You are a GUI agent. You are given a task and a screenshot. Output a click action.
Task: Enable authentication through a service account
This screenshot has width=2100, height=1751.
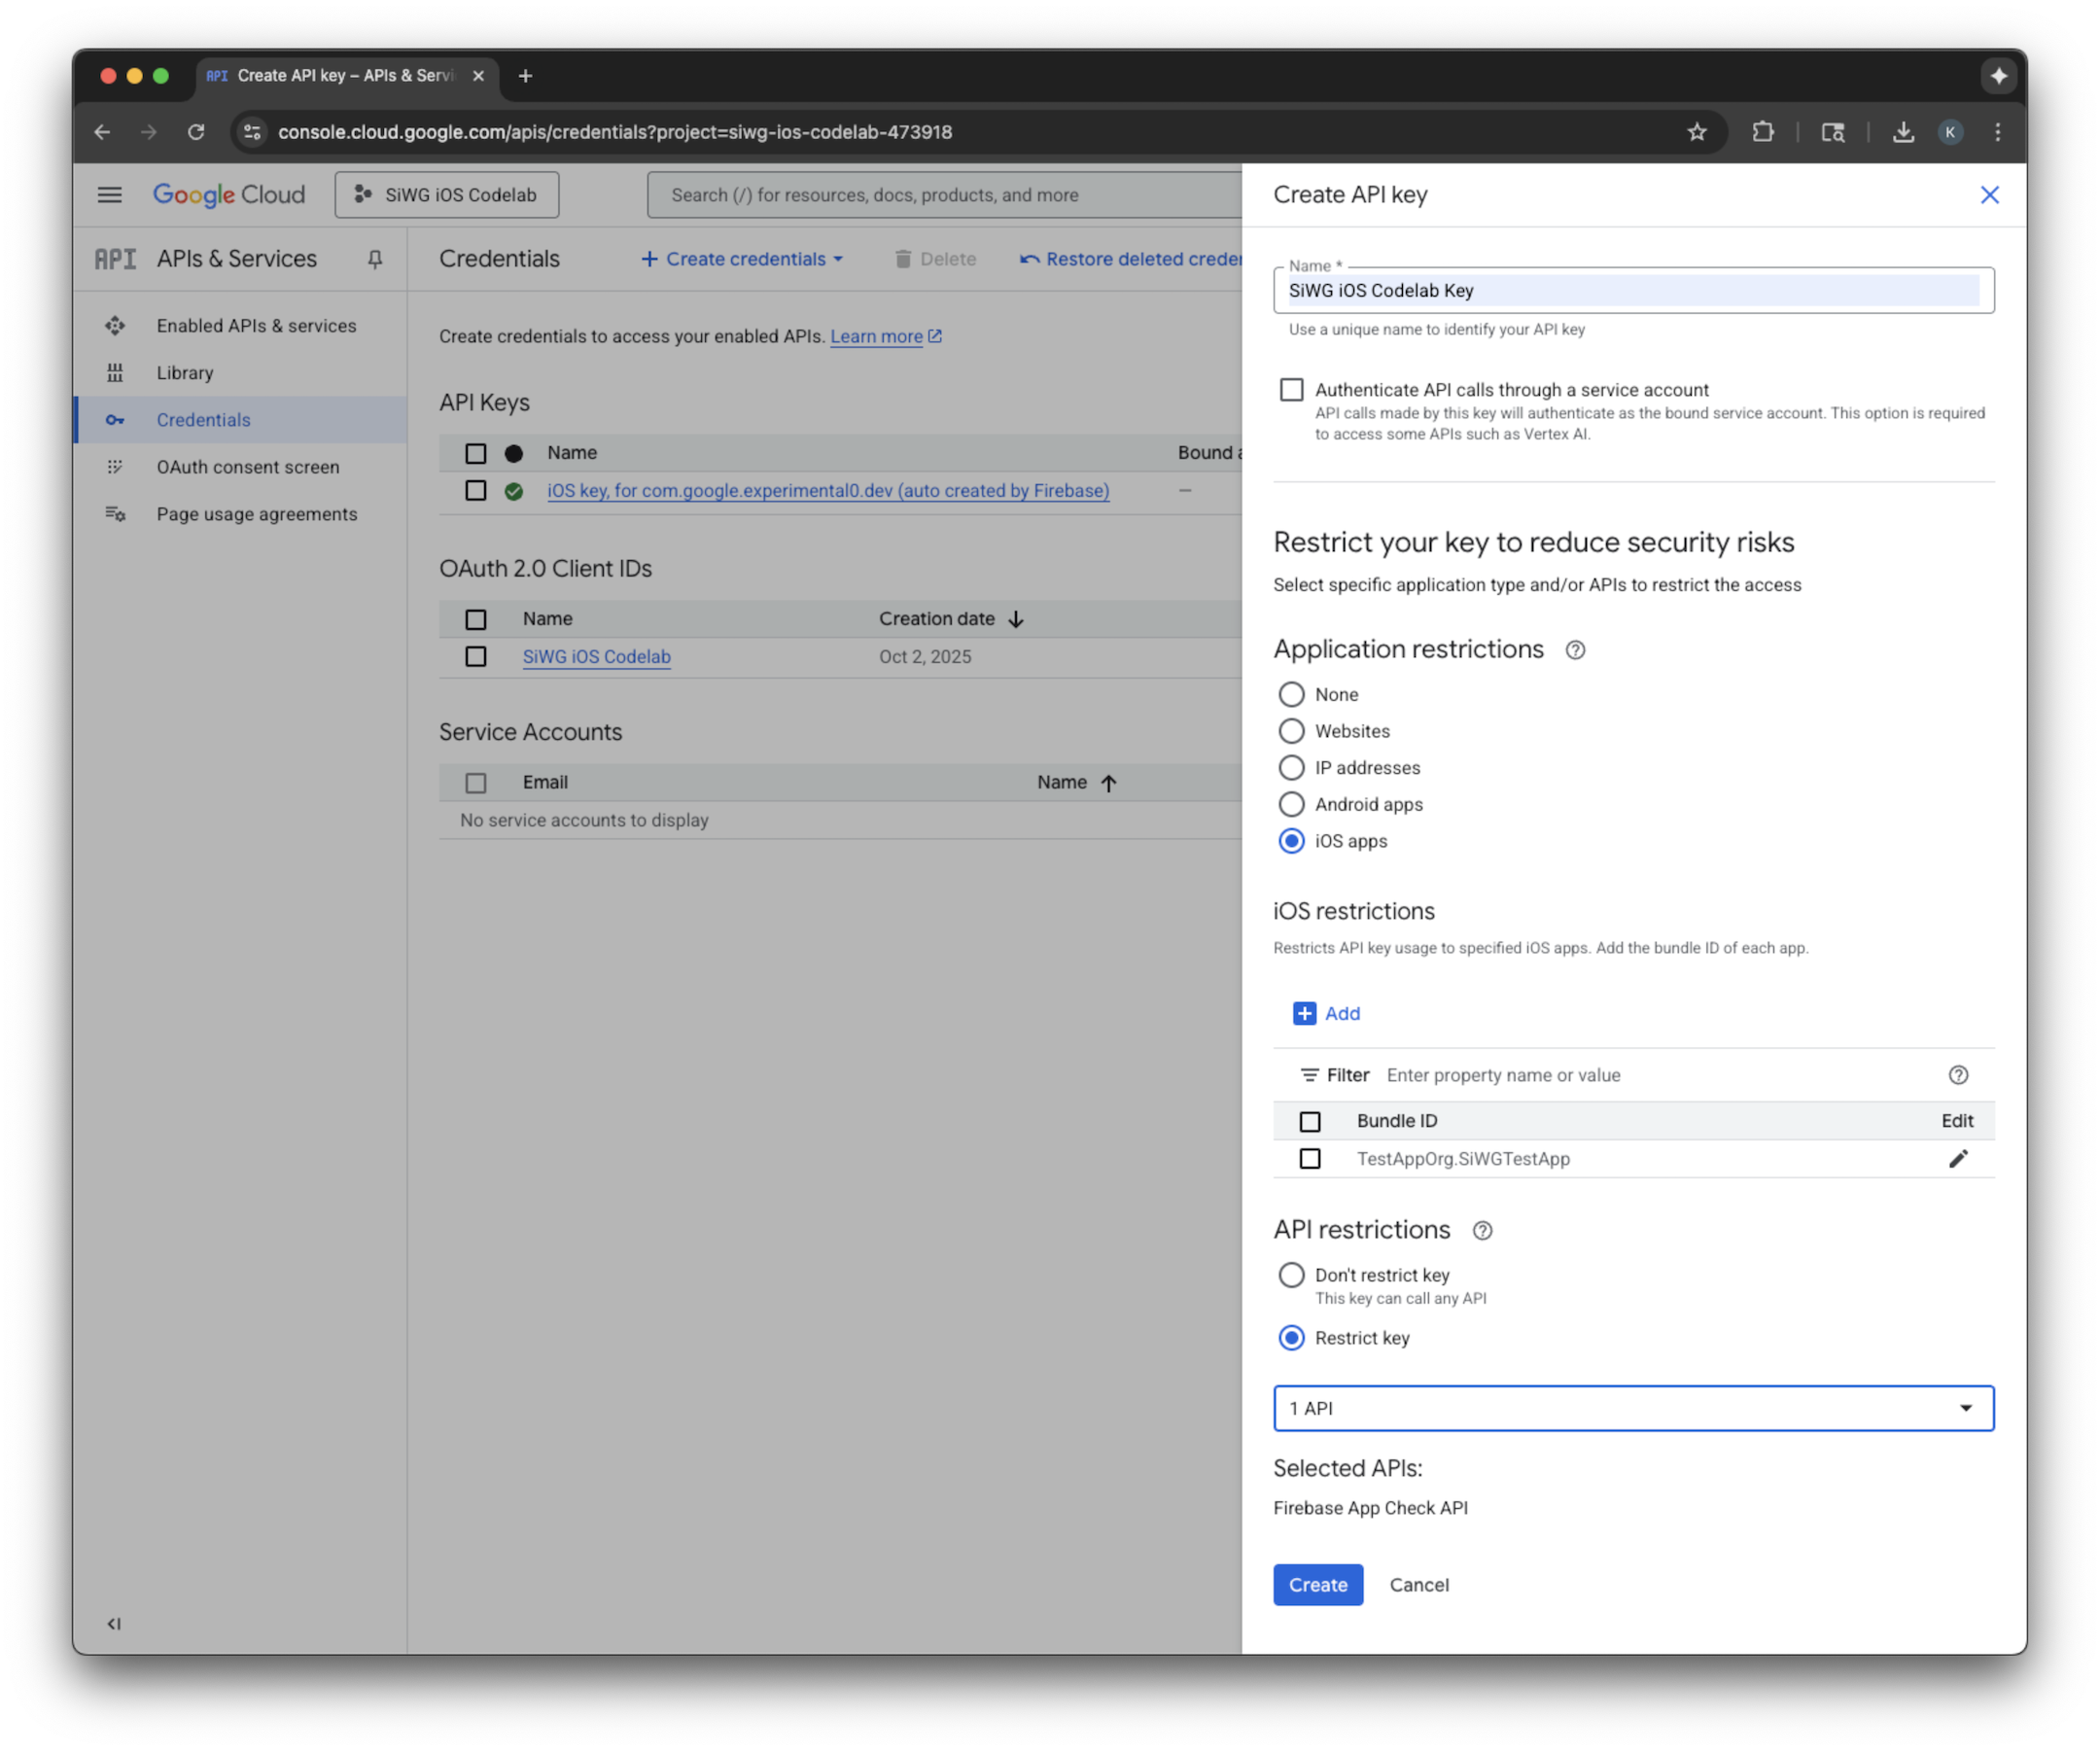(x=1291, y=389)
